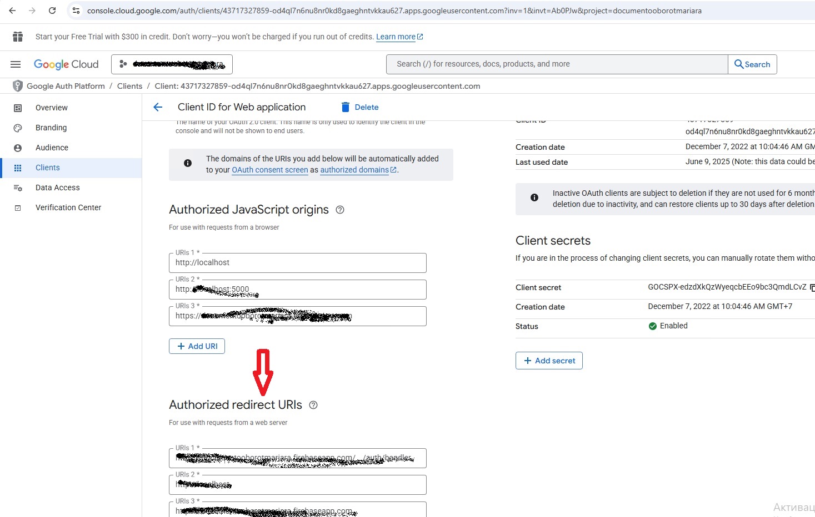Viewport: 815px width, 517px height.
Task: Click help icon next to Authorized redirect URIs
Action: [313, 405]
